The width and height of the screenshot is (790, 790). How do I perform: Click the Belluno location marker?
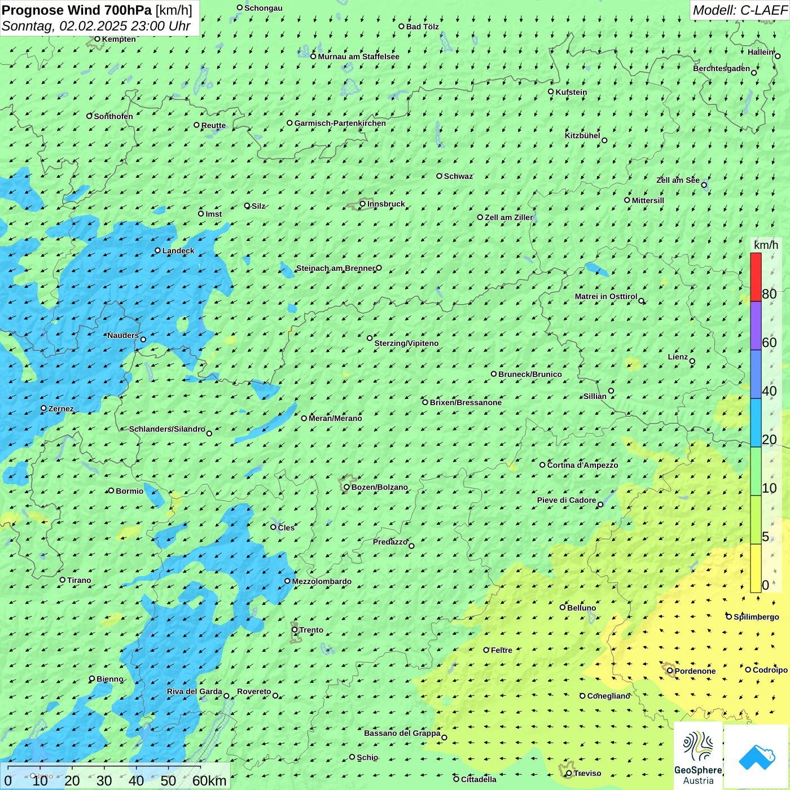[563, 607]
